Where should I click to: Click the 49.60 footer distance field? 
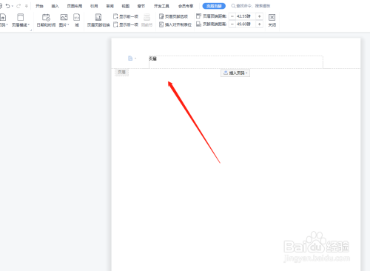tap(245, 24)
